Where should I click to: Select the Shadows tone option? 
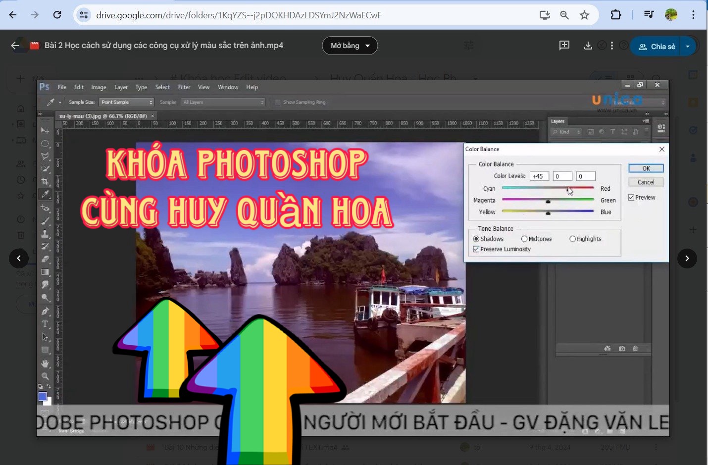(x=476, y=239)
